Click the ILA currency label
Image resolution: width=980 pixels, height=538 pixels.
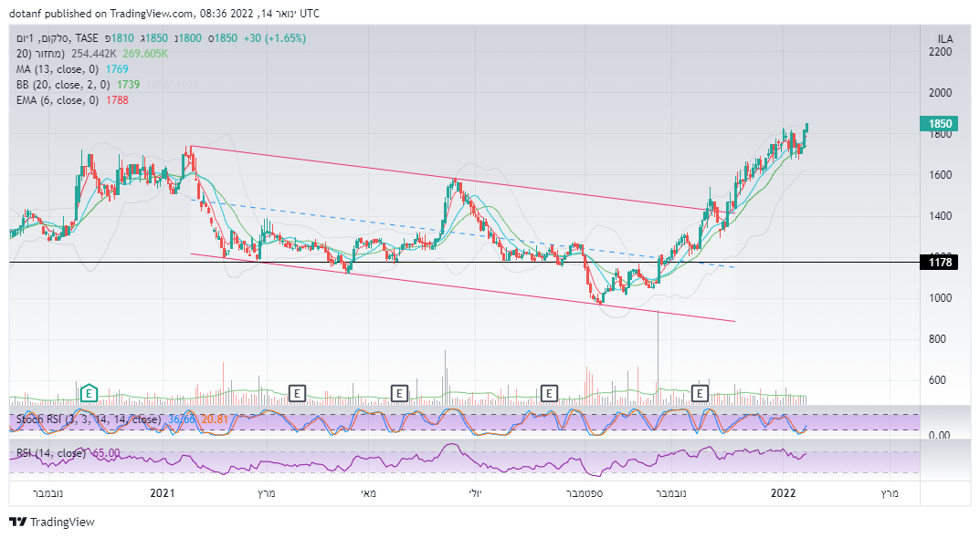pos(944,38)
